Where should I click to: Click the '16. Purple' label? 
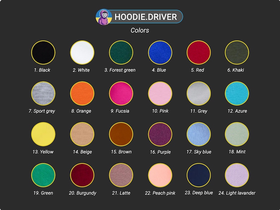coord(160,152)
